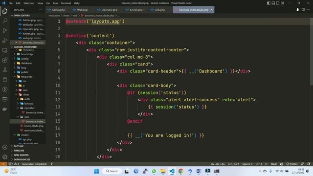Viewport: 313px width, 176px height.
Task: Open the Manage gear icon
Action: (5, 157)
